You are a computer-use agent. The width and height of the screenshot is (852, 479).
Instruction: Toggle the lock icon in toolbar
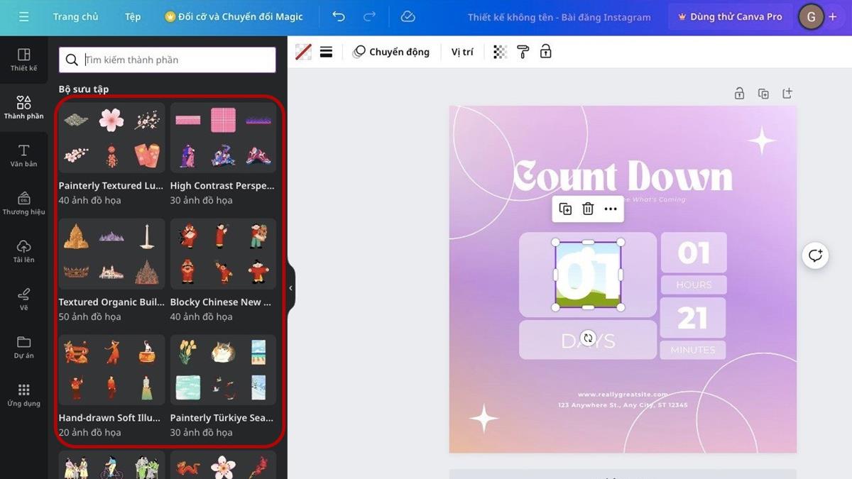click(x=545, y=52)
